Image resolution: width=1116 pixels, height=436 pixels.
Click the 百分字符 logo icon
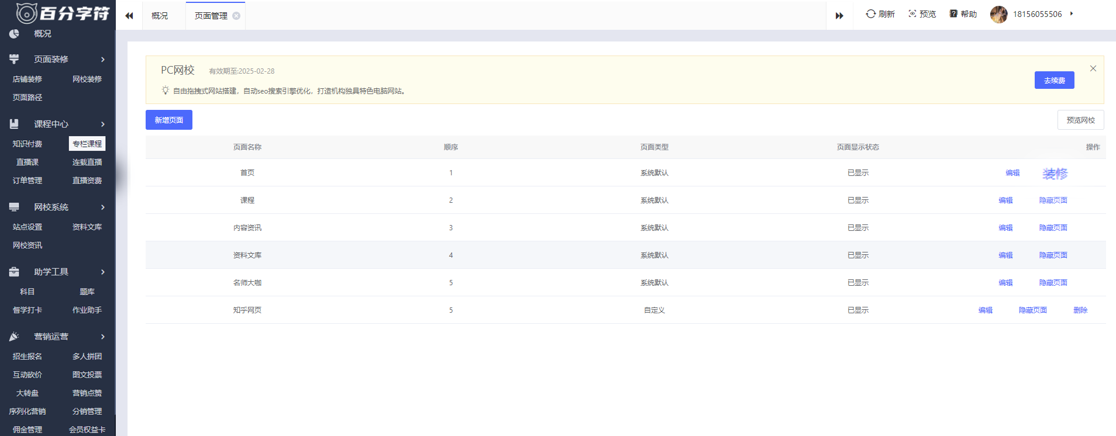[26, 12]
